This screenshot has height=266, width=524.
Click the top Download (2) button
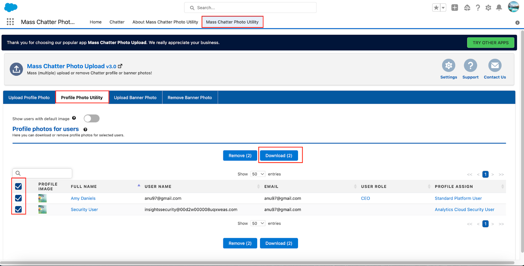279,155
